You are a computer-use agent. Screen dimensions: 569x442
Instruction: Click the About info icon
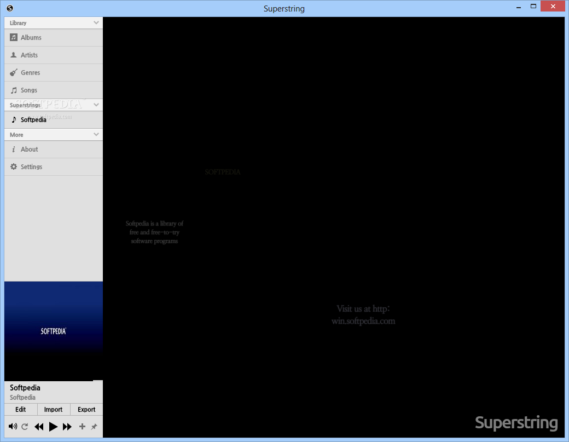click(x=14, y=150)
